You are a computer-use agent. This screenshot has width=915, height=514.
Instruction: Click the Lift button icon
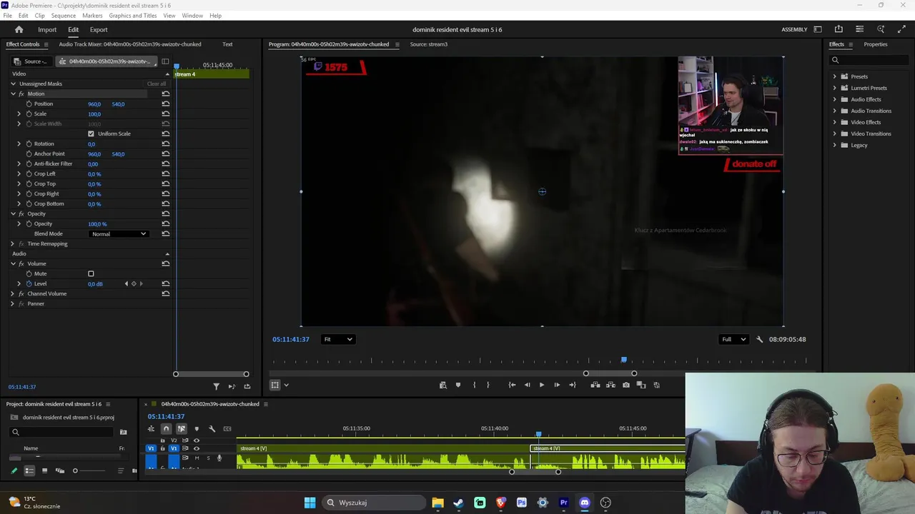(595, 385)
